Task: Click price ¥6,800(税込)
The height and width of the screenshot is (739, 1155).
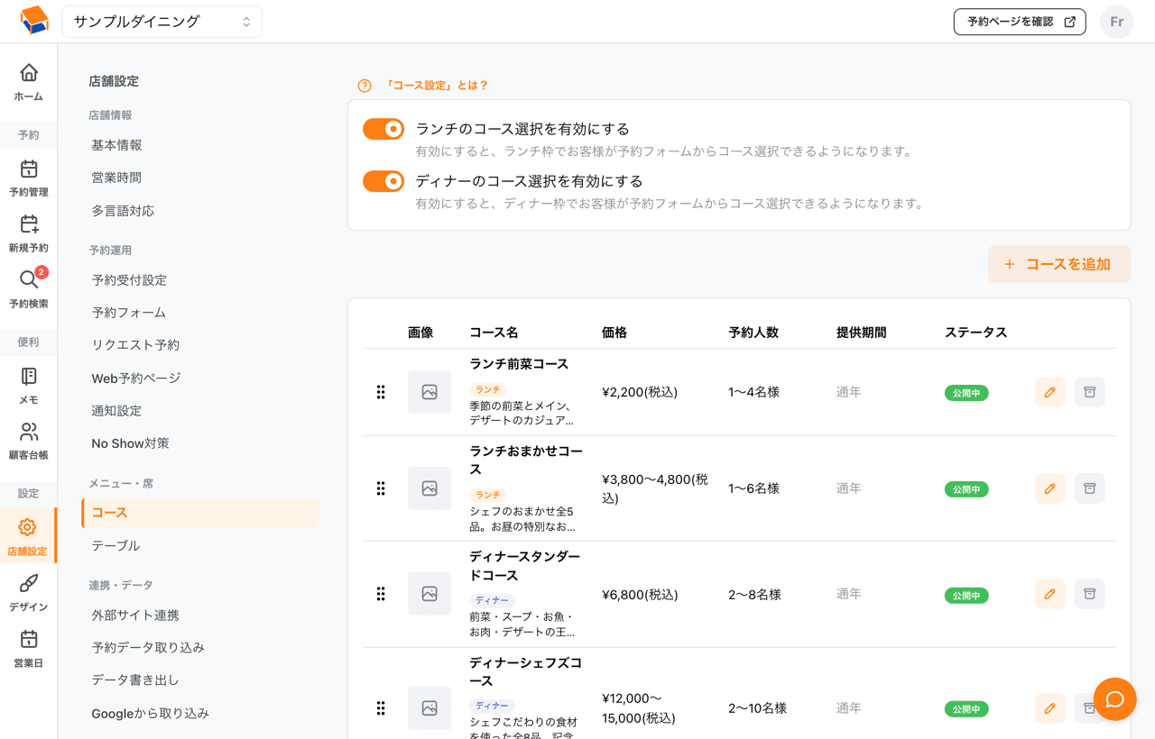Action: click(640, 595)
